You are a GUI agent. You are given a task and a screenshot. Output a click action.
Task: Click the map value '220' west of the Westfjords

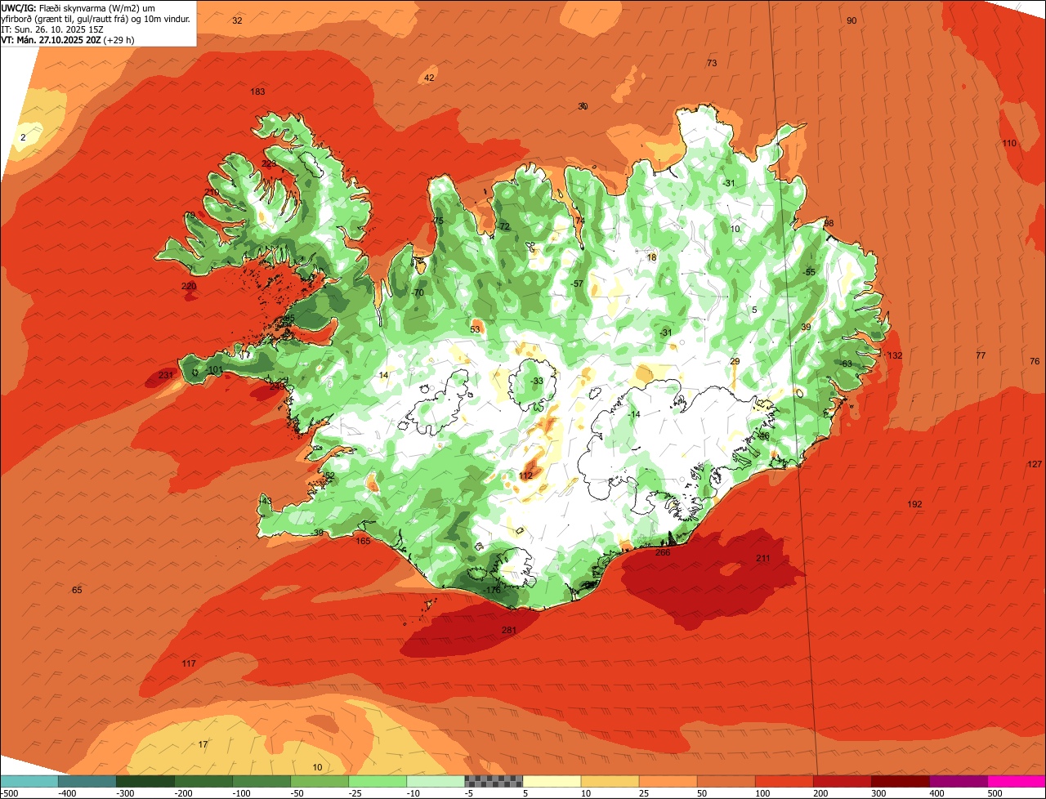(x=189, y=286)
